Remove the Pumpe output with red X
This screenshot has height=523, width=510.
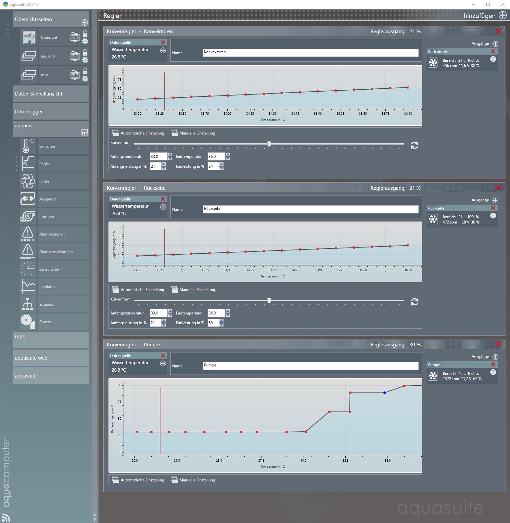click(493, 364)
